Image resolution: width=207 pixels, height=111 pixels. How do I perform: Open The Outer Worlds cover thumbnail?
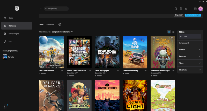pyautogui.click(x=51, y=52)
